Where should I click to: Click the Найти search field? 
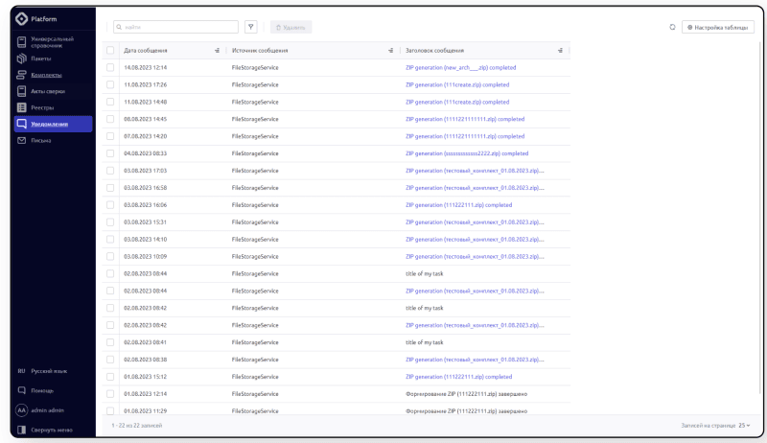point(177,27)
